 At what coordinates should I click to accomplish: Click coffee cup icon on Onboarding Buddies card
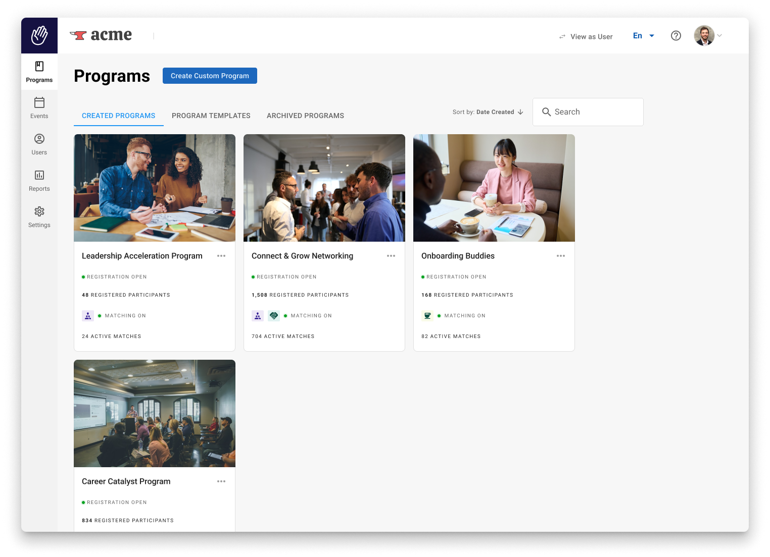click(427, 316)
